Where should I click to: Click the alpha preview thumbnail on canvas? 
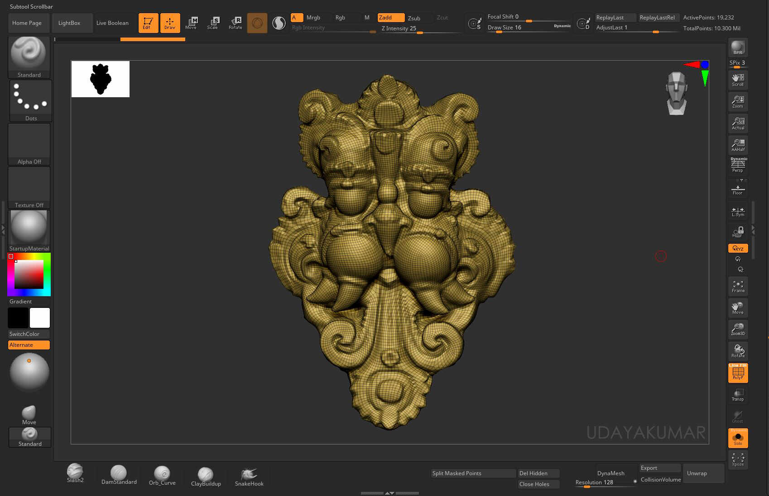100,79
